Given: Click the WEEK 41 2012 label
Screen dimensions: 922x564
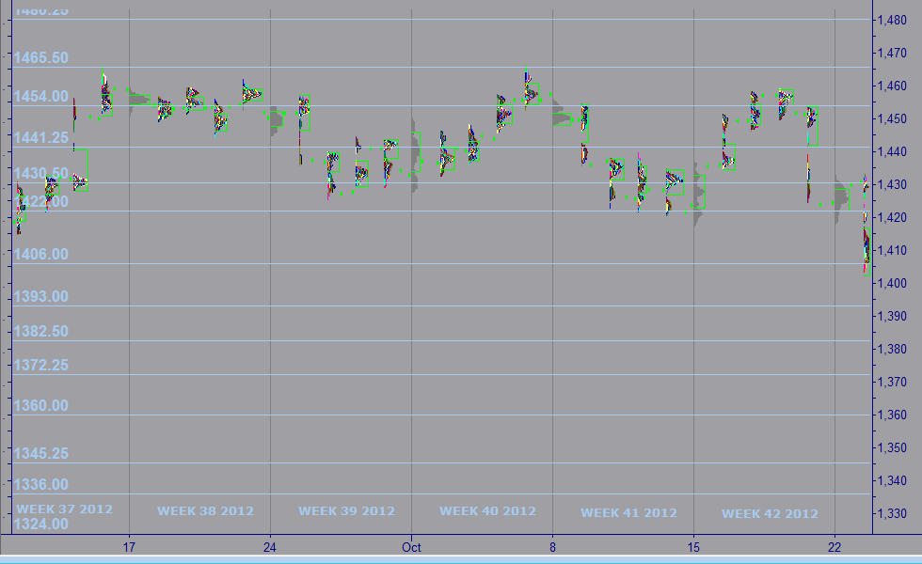Looking at the screenshot, I should [628, 513].
